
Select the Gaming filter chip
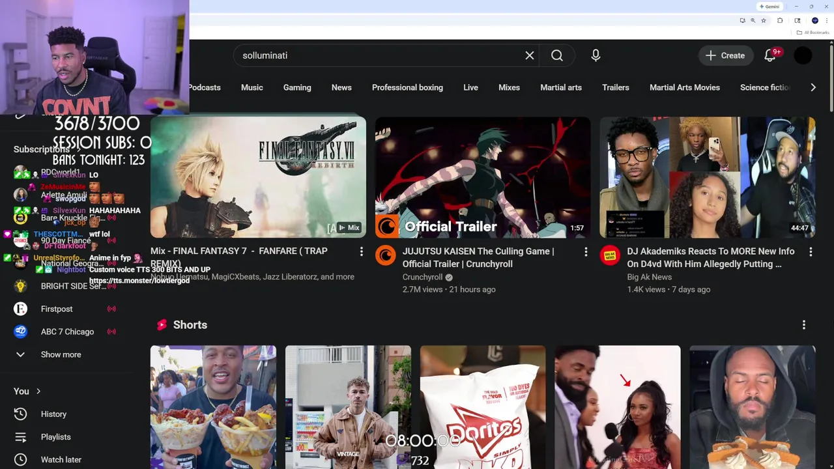click(297, 87)
